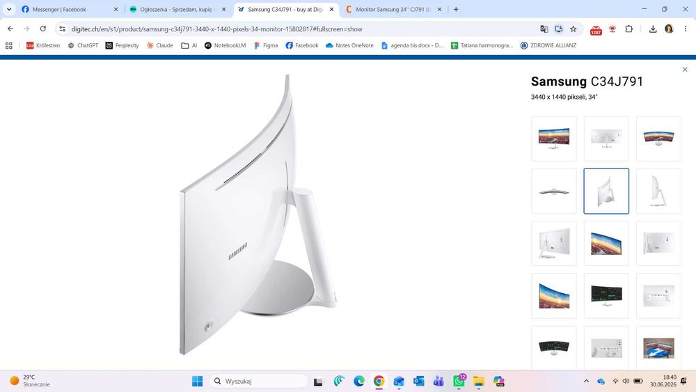The height and width of the screenshot is (392, 696).
Task: Open the back-view white monitor thumbnail in top row
Action: tap(606, 139)
